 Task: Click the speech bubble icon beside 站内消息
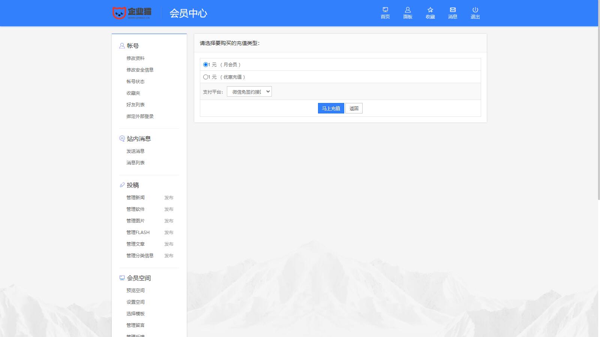[121, 138]
